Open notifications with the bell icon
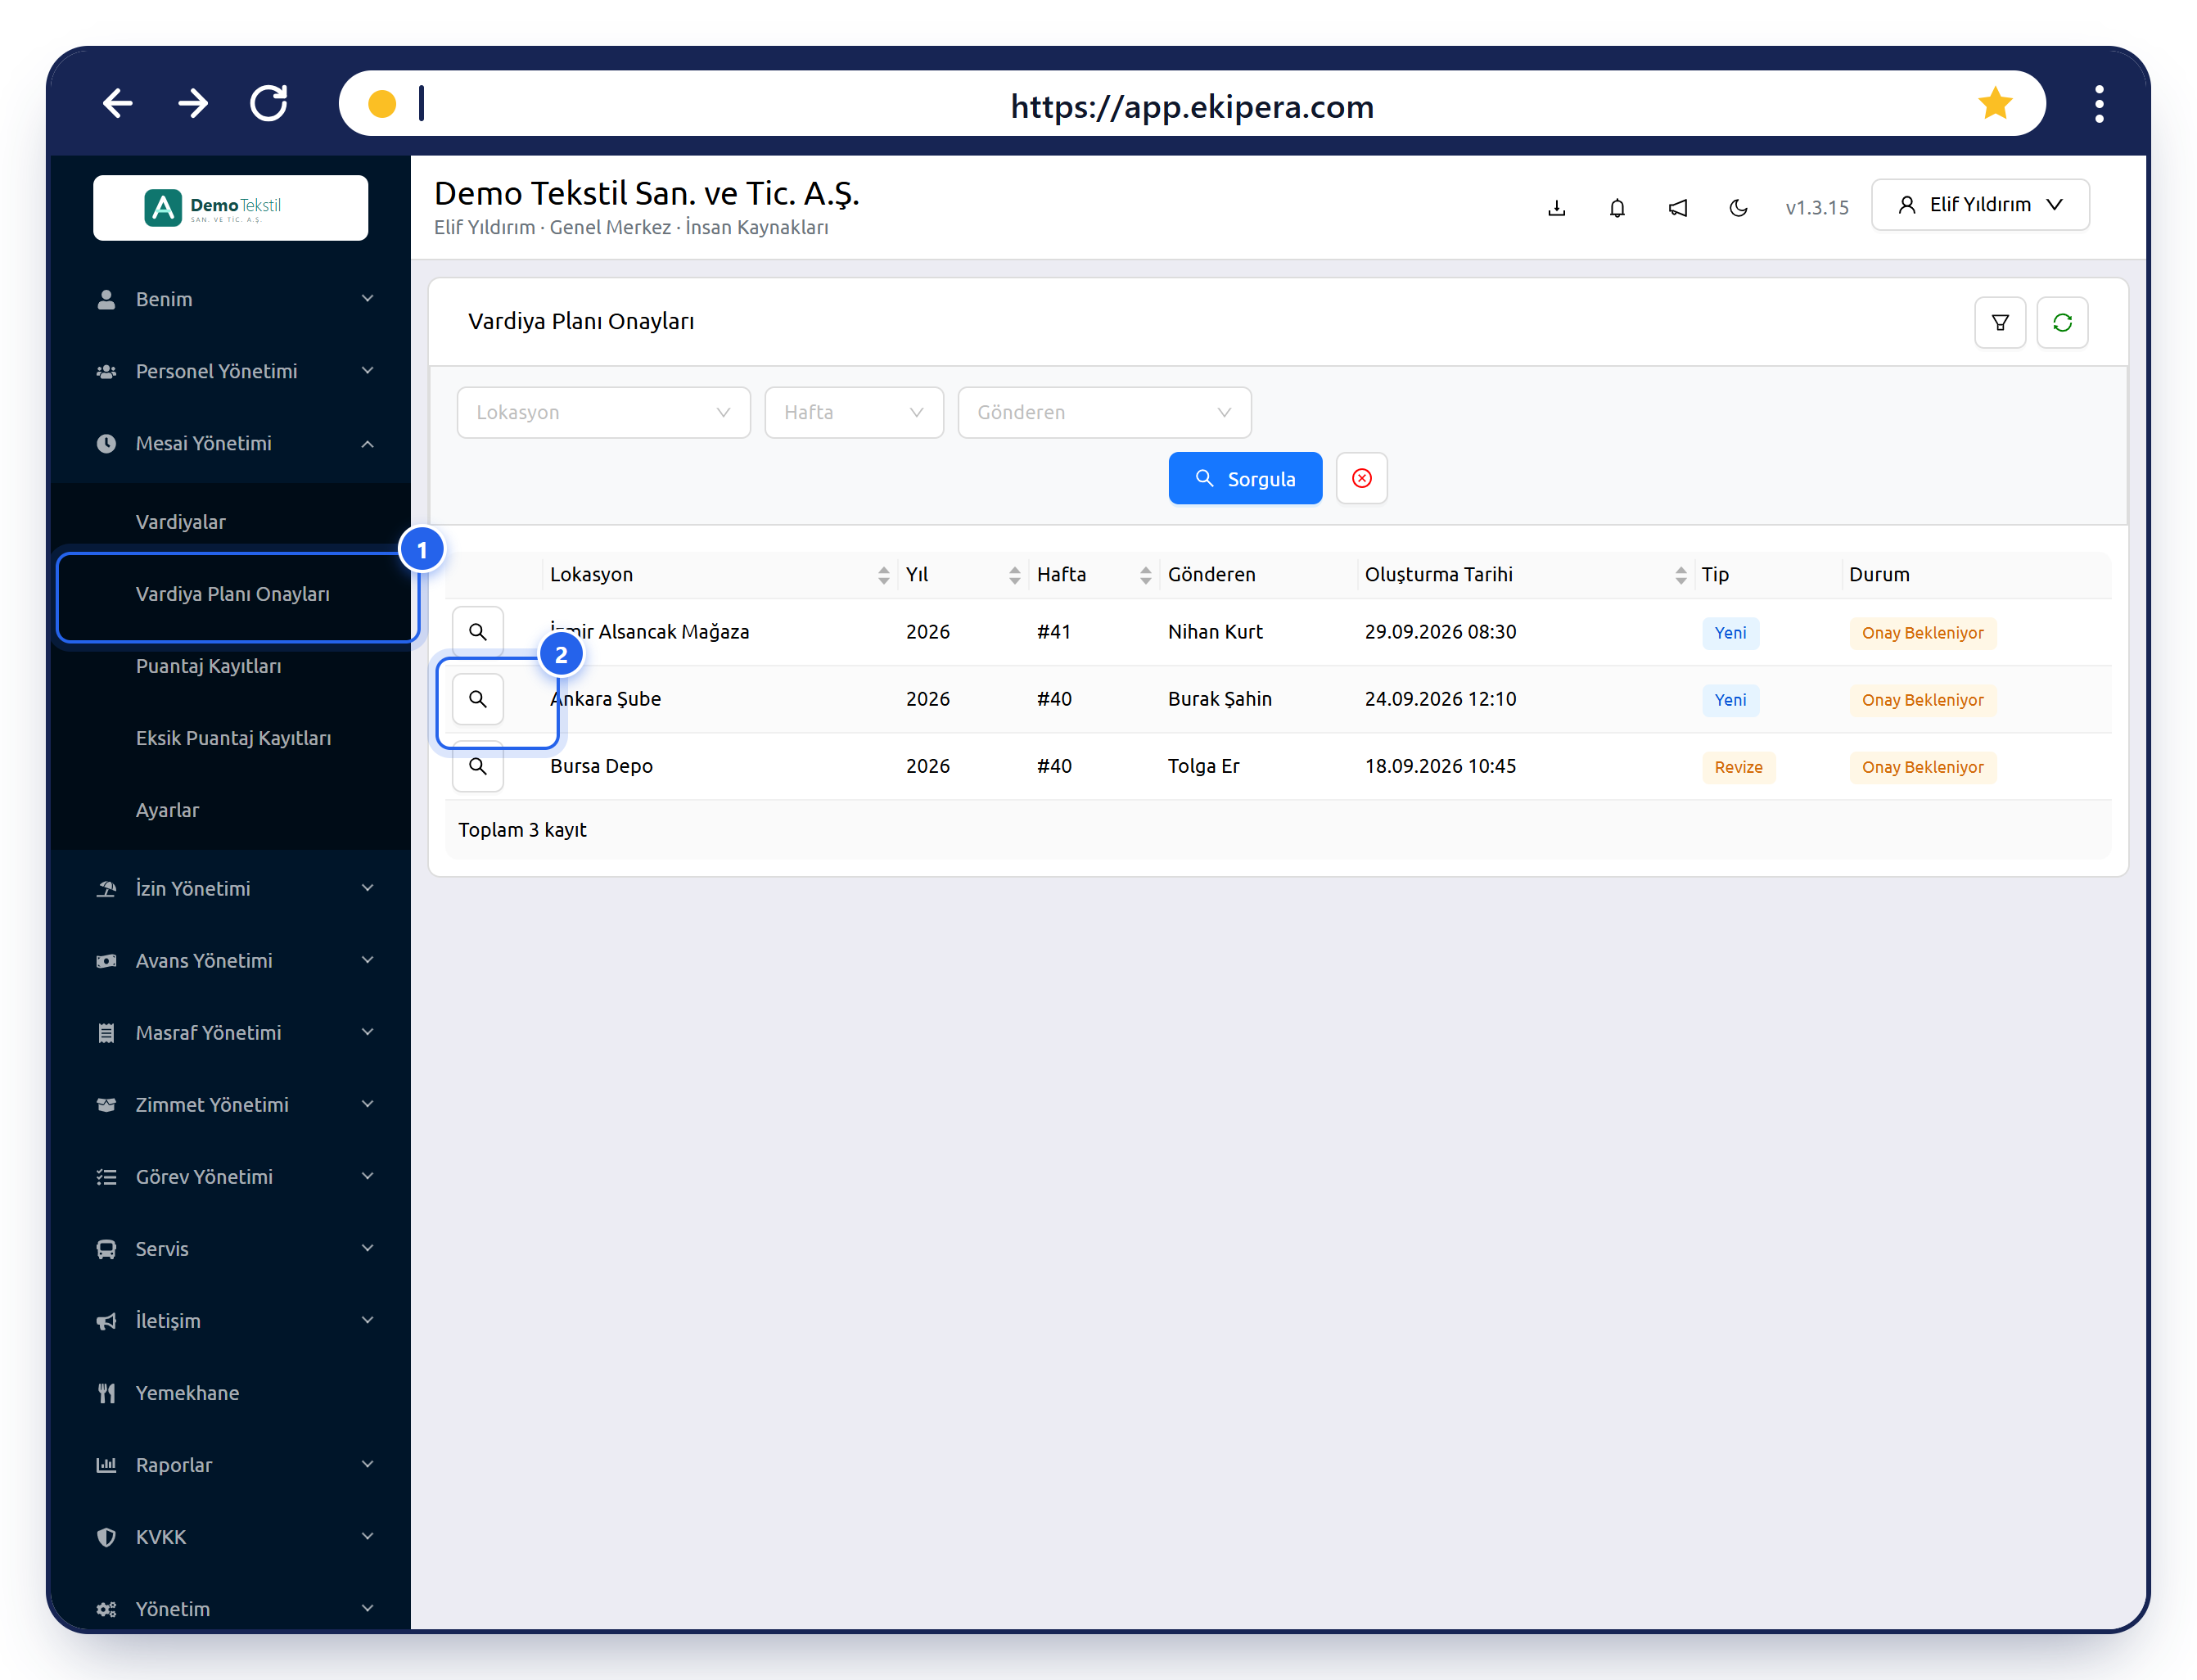 tap(1617, 208)
